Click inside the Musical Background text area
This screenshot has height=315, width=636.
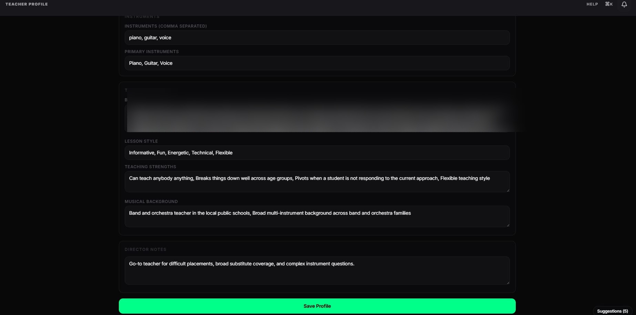tap(317, 216)
